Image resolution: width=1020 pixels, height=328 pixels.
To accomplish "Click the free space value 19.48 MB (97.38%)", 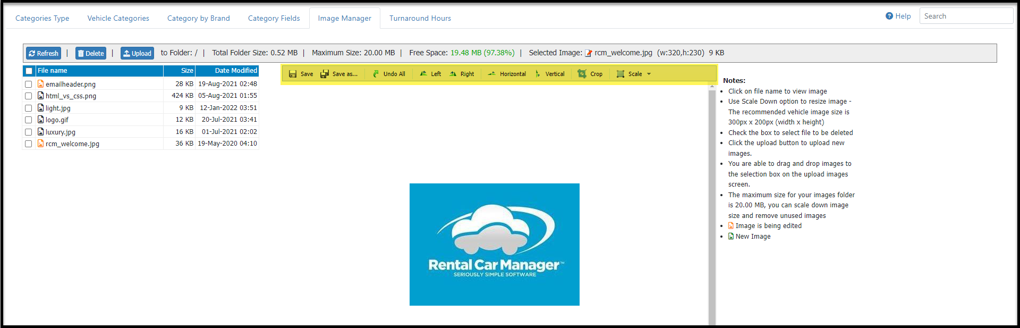I will click(482, 53).
